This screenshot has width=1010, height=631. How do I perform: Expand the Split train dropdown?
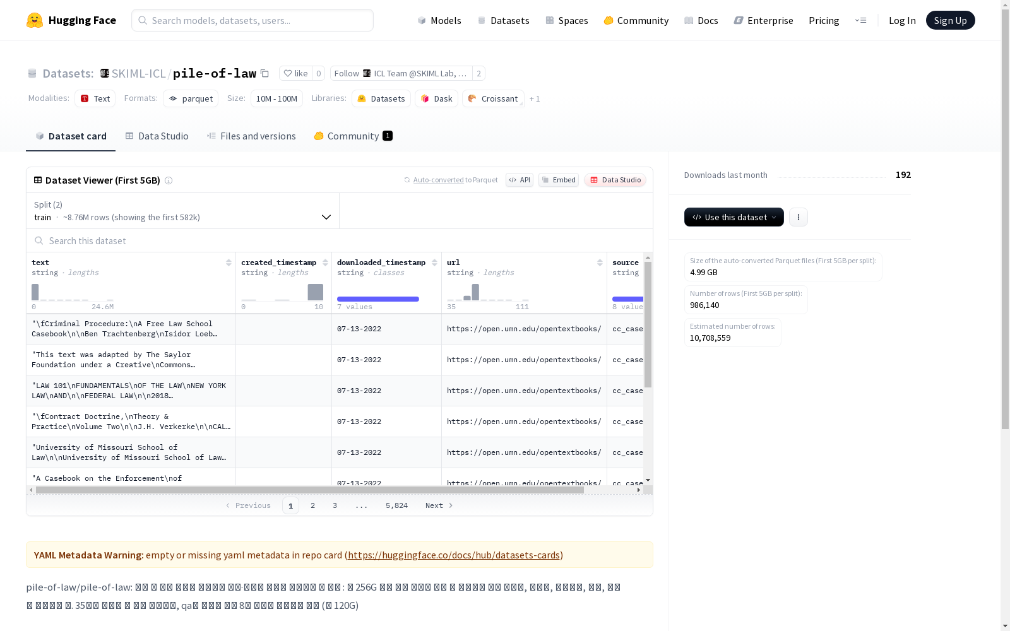(x=182, y=211)
